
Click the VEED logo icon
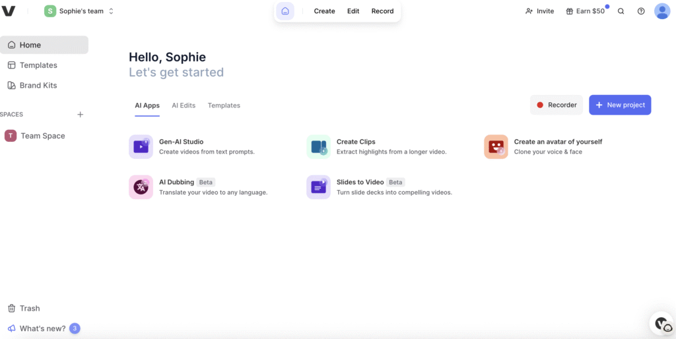(8, 11)
